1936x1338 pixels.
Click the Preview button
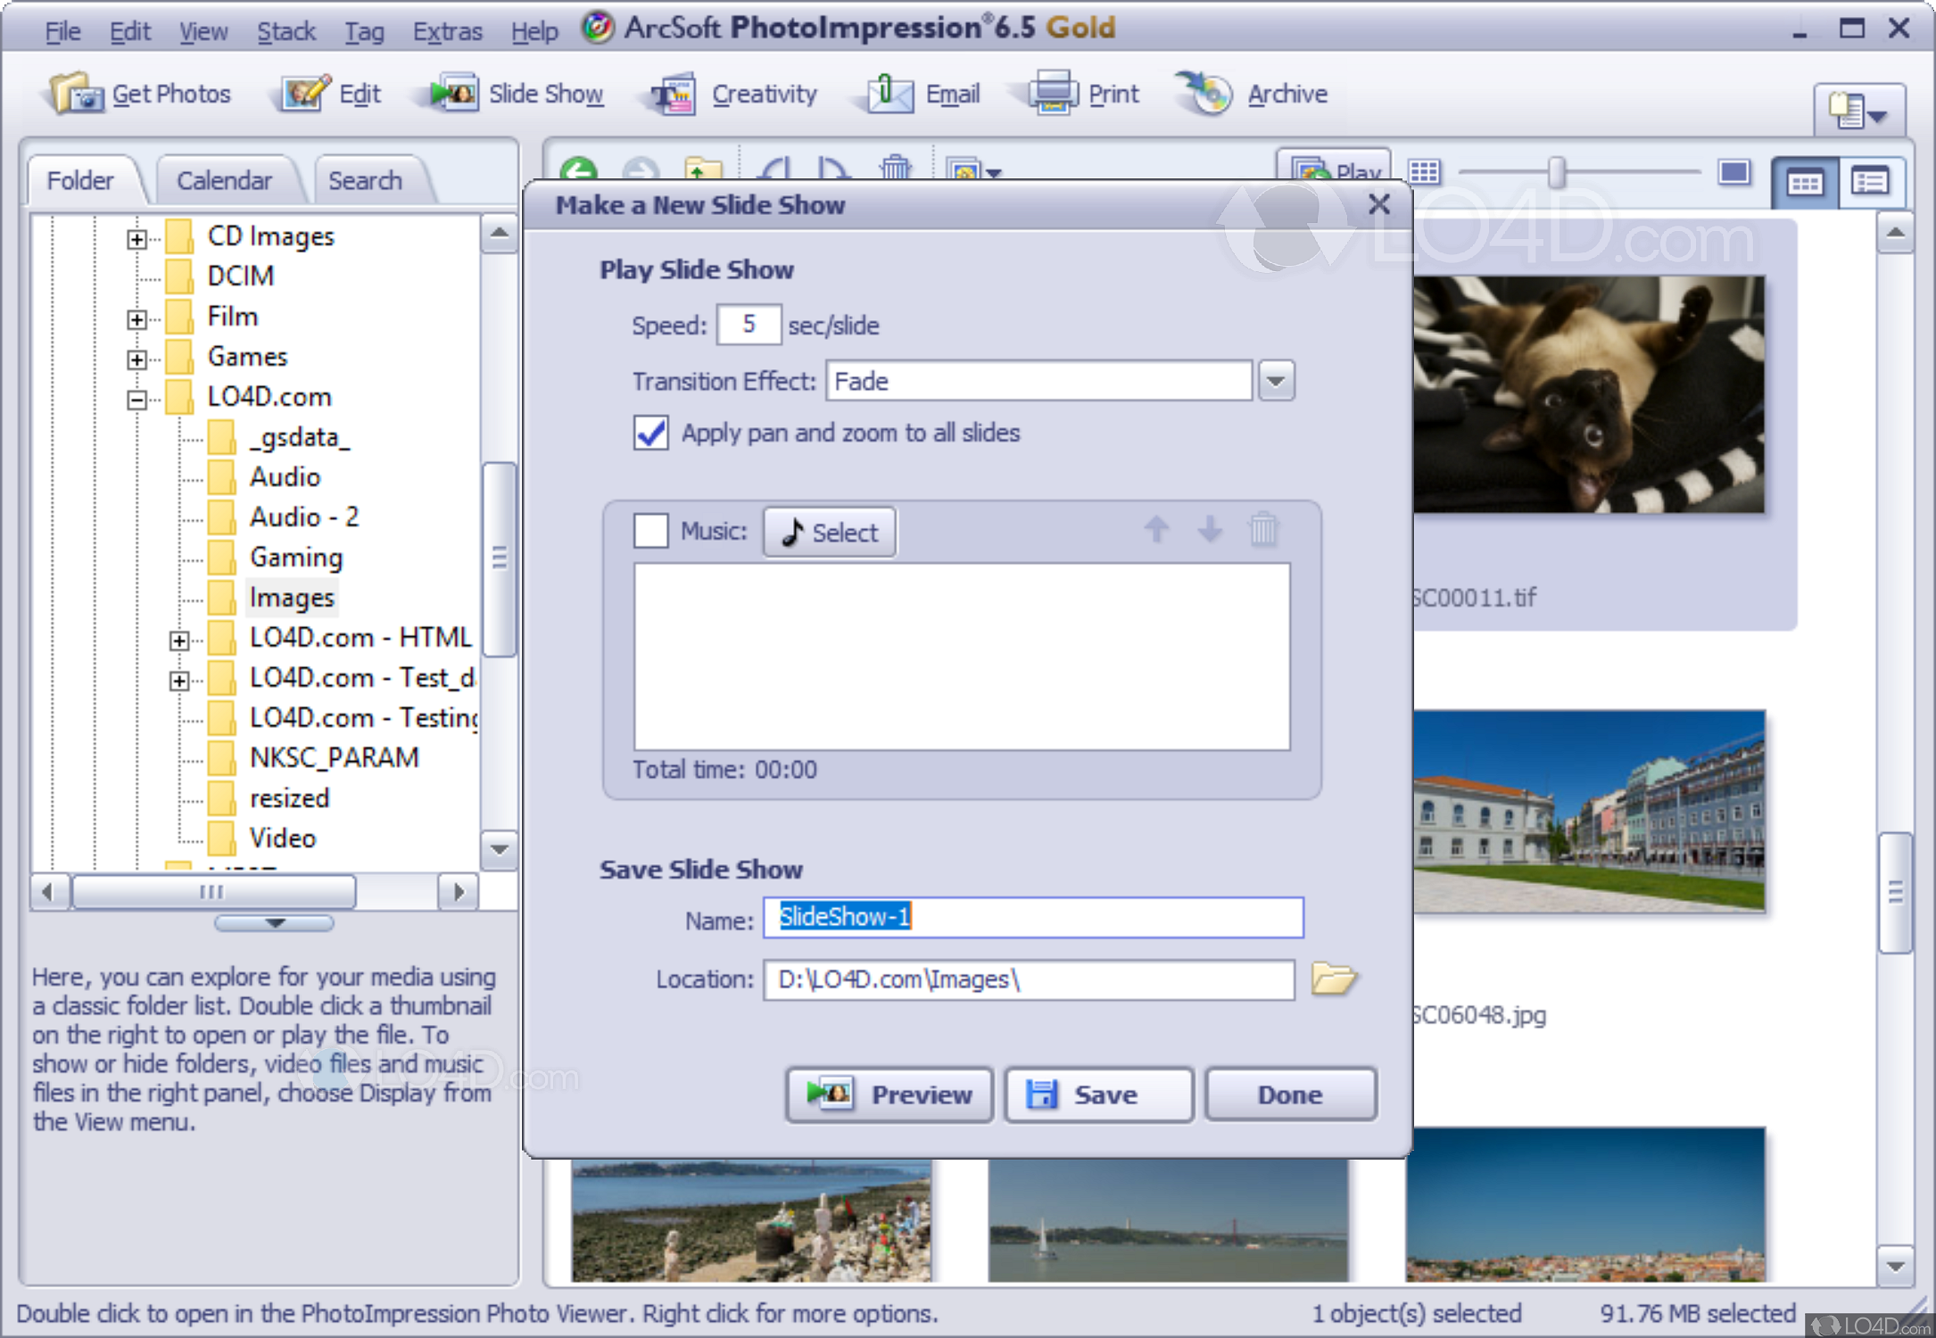point(889,1094)
